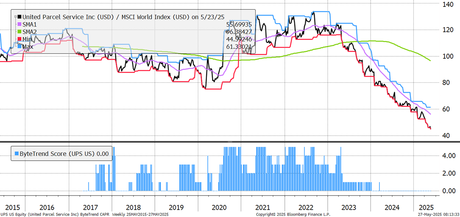Click the 80 price axis label
This screenshot has height=217, width=460.
click(x=447, y=83)
